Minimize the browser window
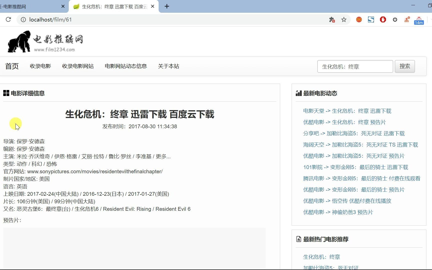Screen dimensions: 432x270 (x=413, y=5)
